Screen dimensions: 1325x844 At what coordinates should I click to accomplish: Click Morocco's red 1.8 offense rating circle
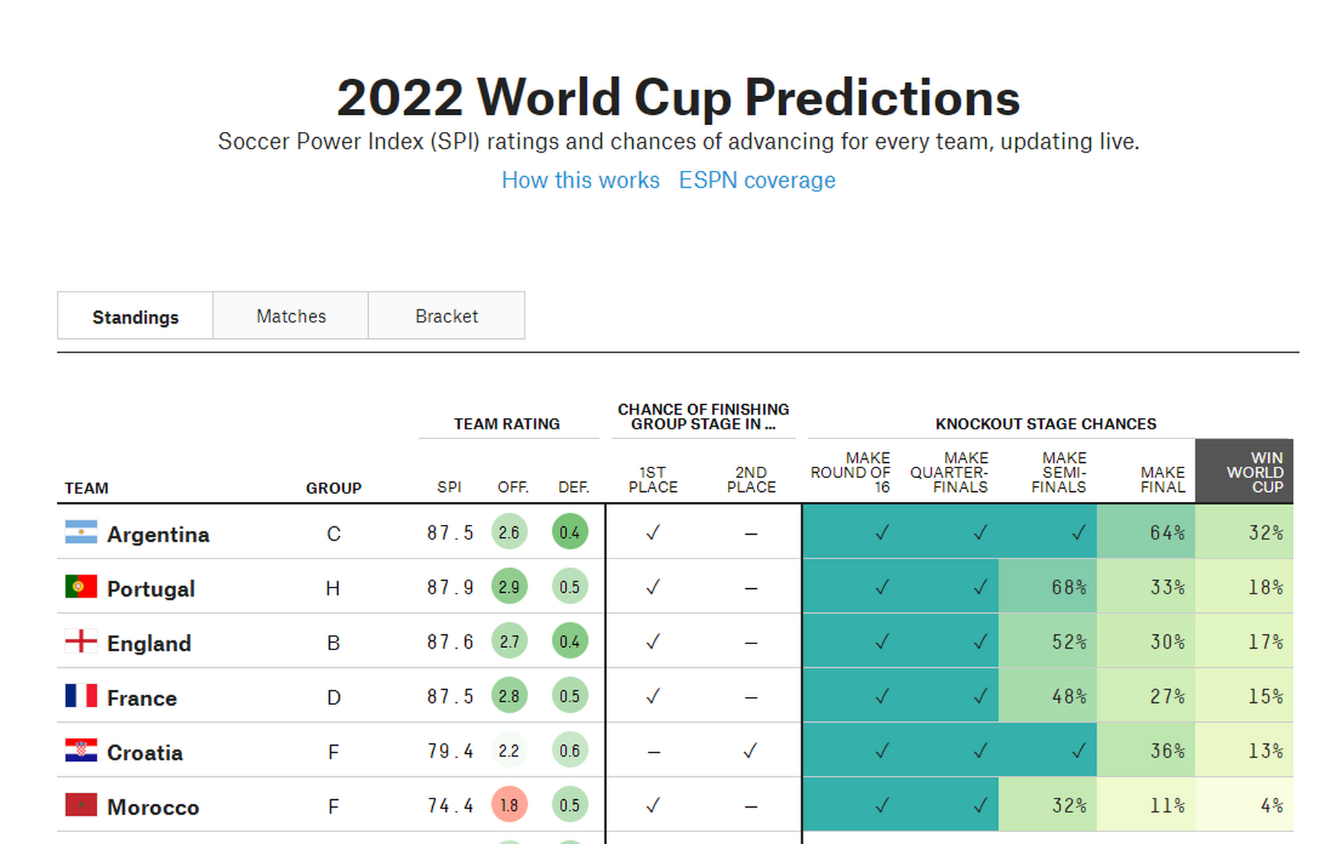pos(509,804)
